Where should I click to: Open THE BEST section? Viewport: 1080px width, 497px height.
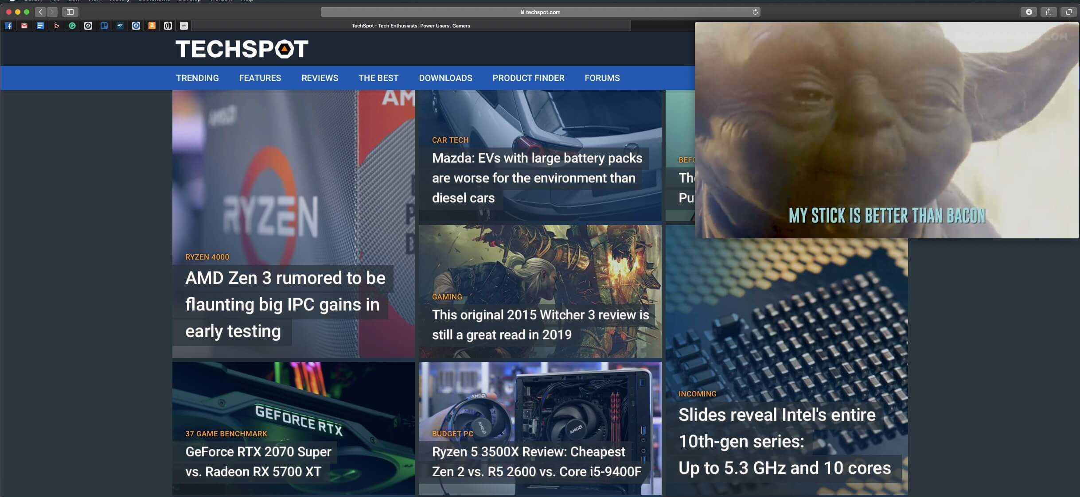[x=378, y=78]
